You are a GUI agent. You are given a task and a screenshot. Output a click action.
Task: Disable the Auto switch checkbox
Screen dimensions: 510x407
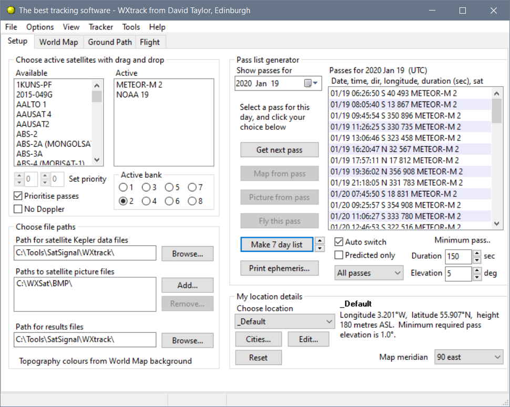339,242
